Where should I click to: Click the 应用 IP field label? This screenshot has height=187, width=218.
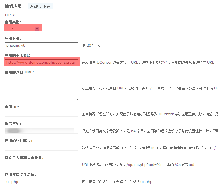coord(12,107)
